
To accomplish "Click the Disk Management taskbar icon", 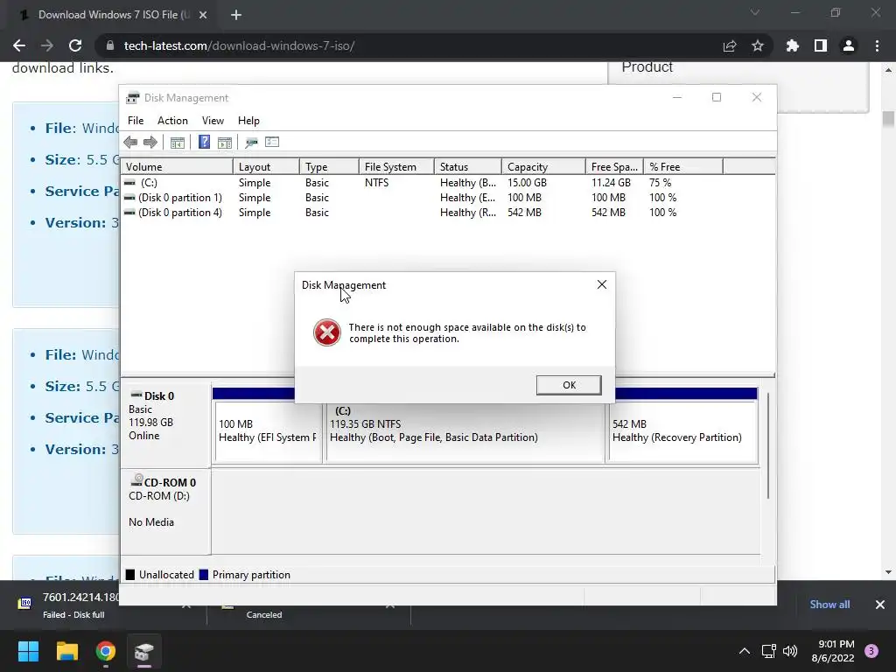I will [x=144, y=651].
